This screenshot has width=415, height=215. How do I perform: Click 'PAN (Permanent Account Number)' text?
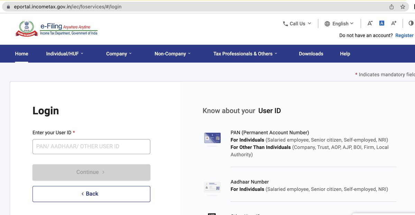click(x=270, y=133)
